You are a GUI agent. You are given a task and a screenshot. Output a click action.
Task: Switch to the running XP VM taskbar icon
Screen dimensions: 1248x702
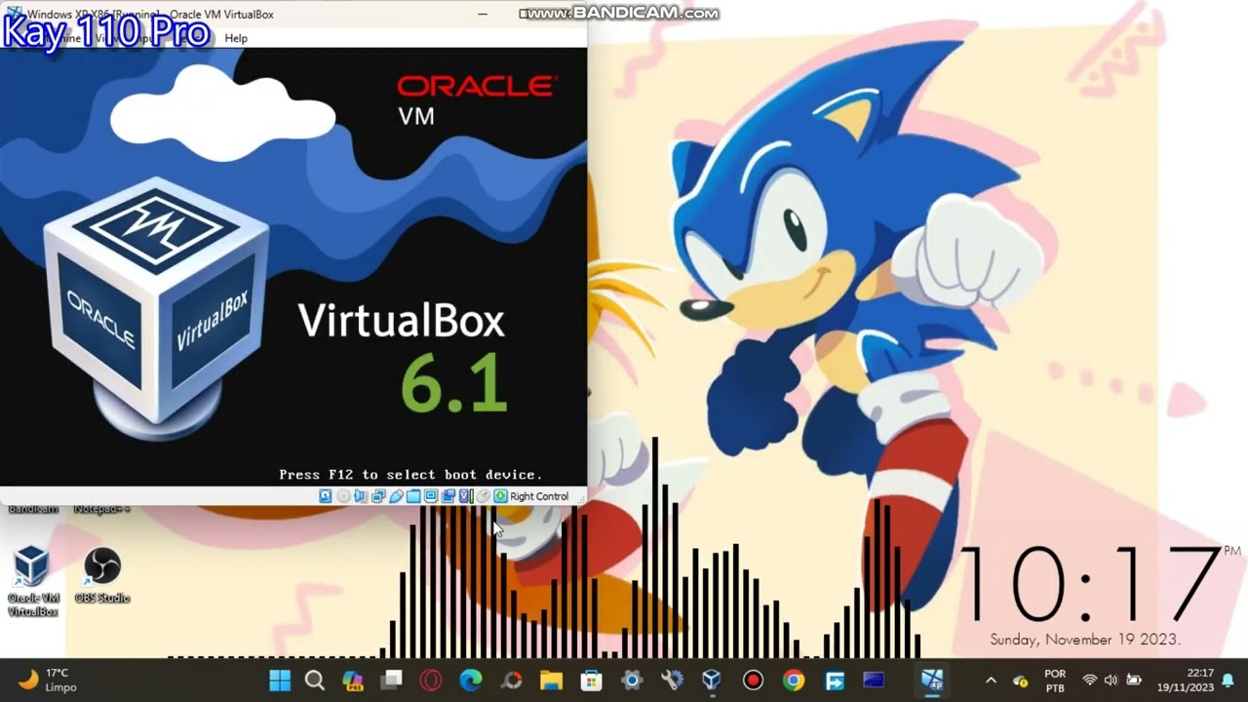coord(932,680)
